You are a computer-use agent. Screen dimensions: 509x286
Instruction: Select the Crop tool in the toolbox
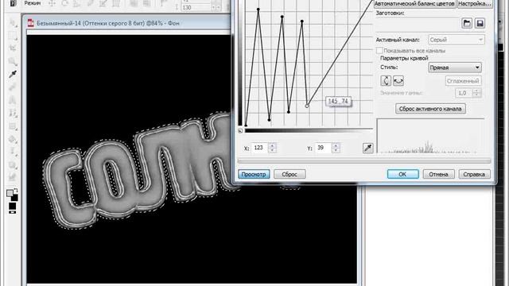tap(13, 48)
